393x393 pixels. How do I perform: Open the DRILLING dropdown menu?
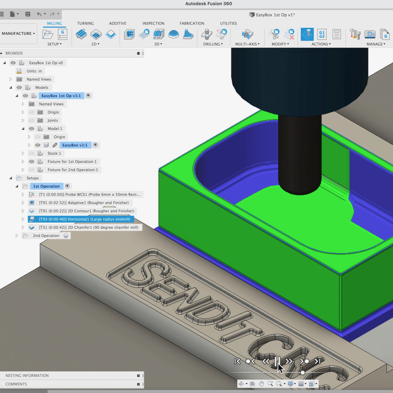click(213, 44)
